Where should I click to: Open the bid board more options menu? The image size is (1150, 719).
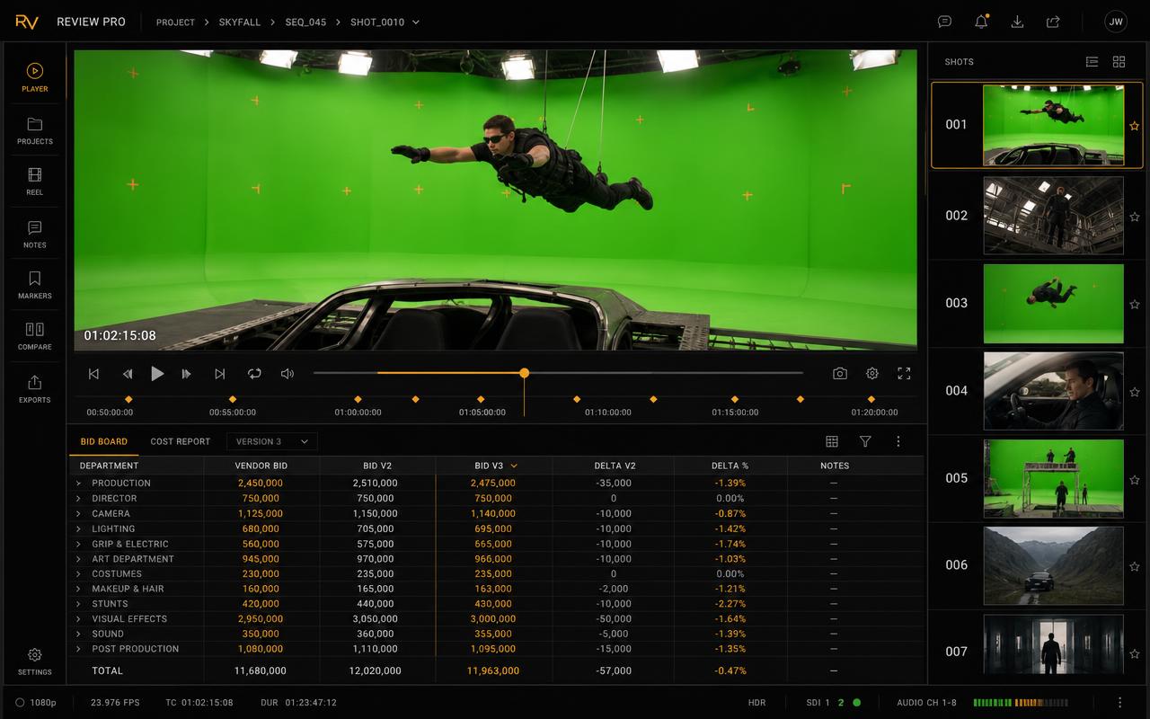click(898, 441)
